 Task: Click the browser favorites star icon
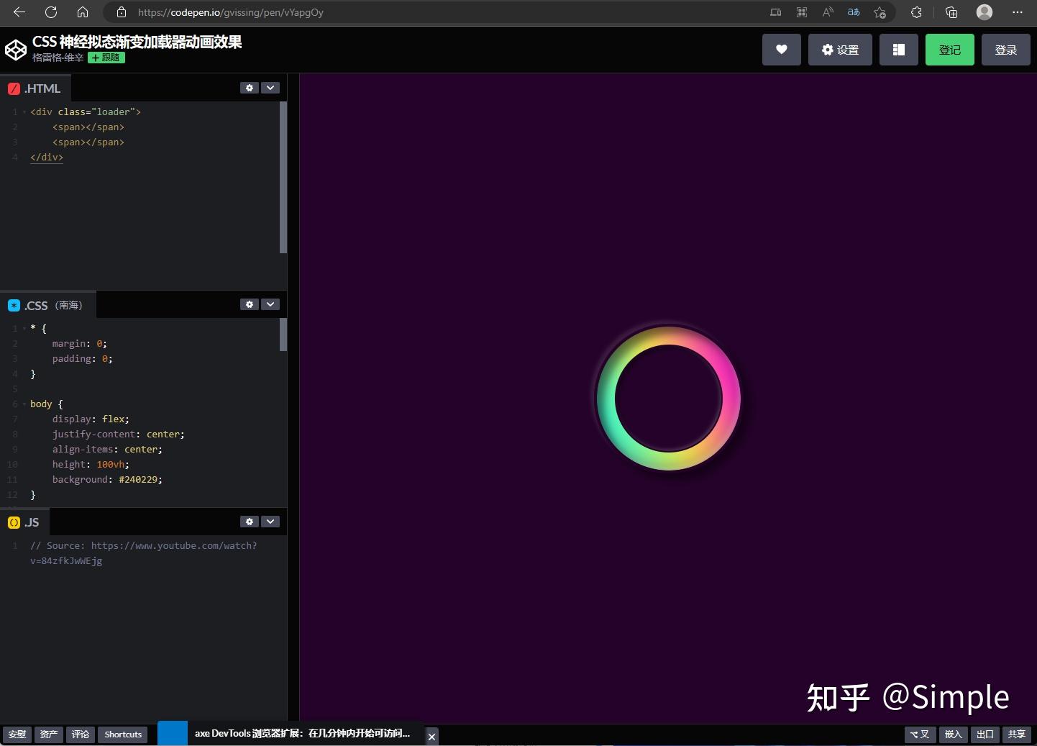pos(878,12)
